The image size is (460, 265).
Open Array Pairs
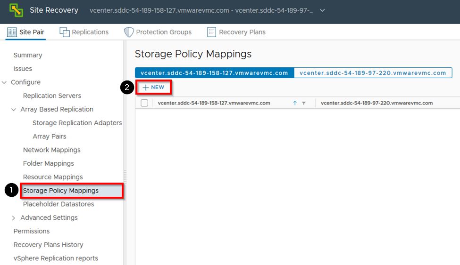click(x=49, y=137)
